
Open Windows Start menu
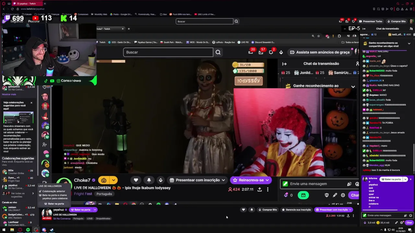4,230
